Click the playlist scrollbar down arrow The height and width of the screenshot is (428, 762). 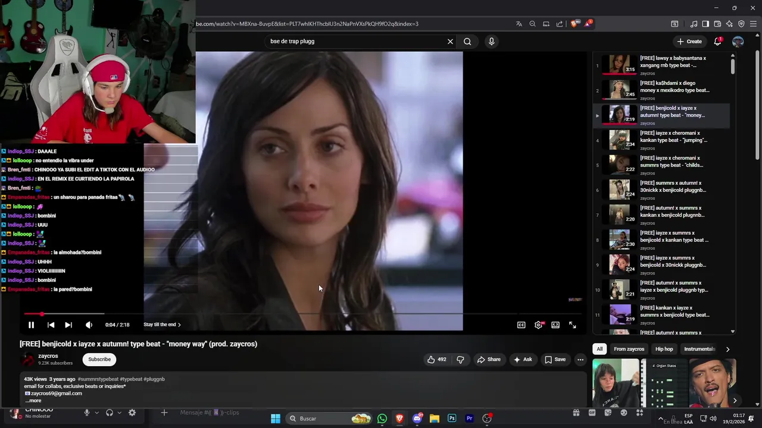tap(733, 331)
